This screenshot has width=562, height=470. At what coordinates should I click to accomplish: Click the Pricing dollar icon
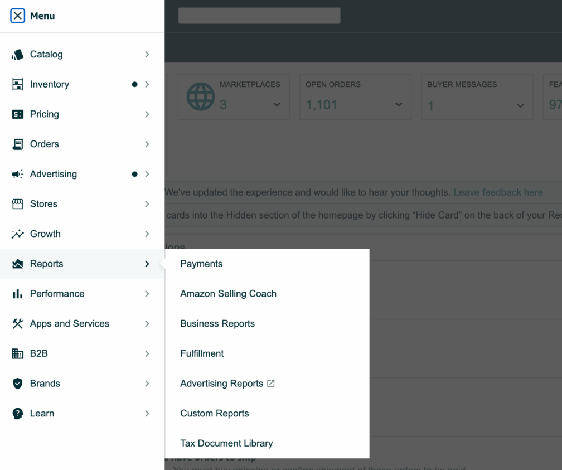(18, 114)
